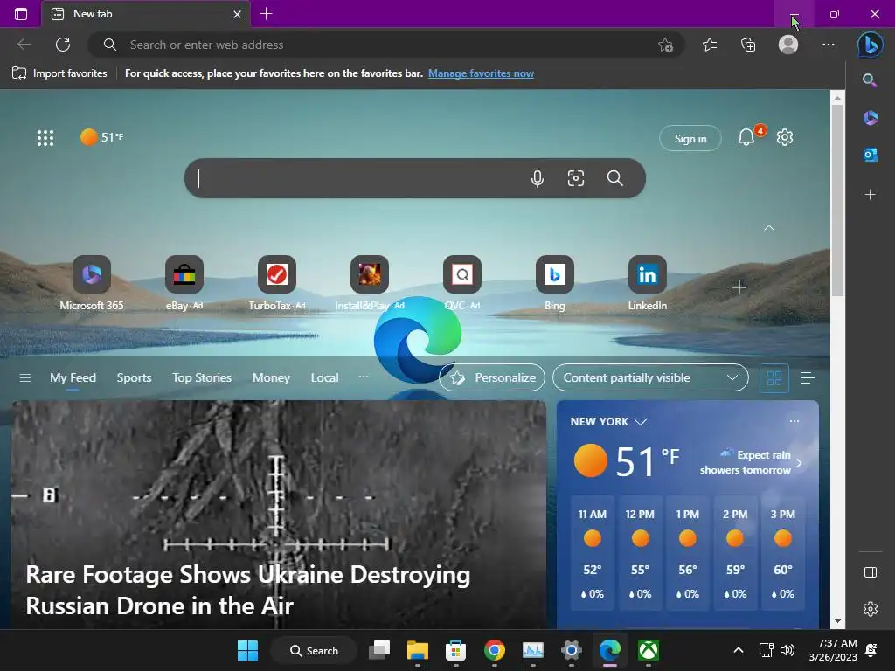Add this page to favorites
The height and width of the screenshot is (671, 895).
(665, 45)
